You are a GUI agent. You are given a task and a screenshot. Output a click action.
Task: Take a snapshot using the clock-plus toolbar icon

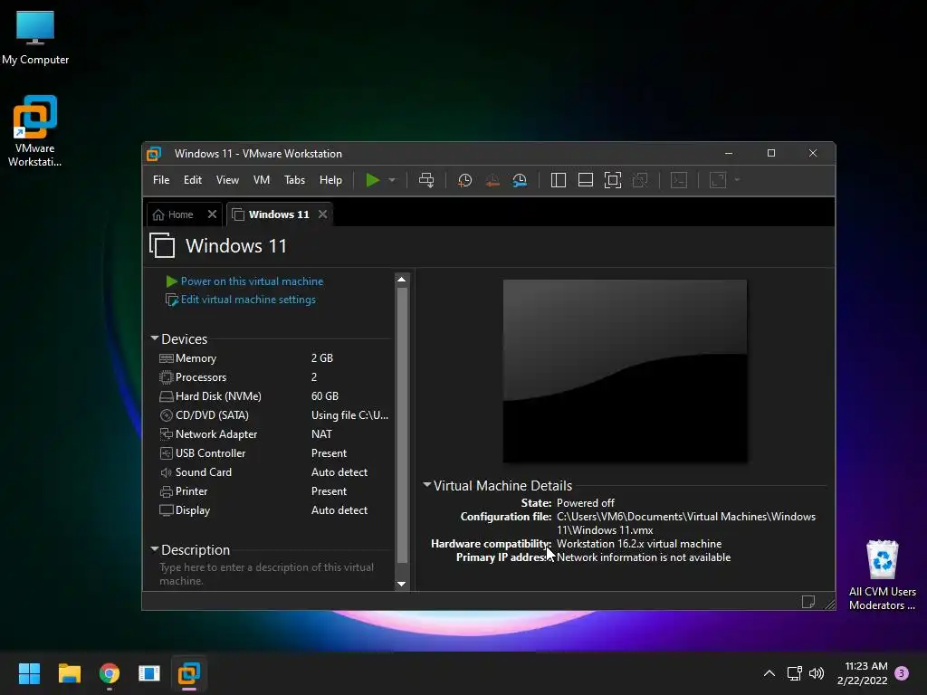coord(464,180)
